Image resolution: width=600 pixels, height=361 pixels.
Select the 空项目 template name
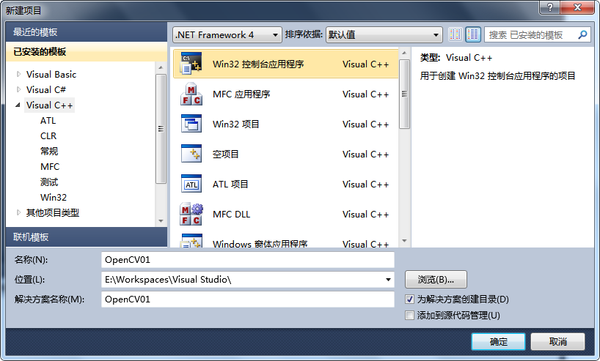point(225,154)
